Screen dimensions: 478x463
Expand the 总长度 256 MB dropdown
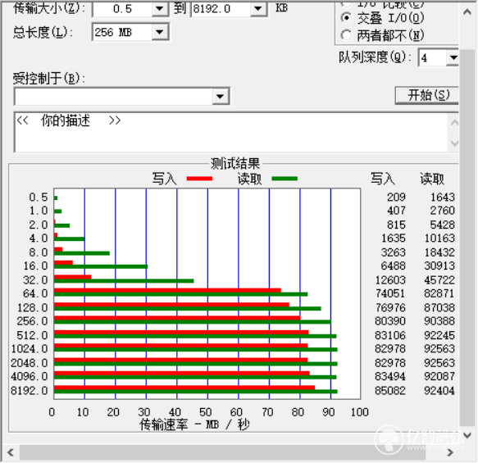[160, 32]
